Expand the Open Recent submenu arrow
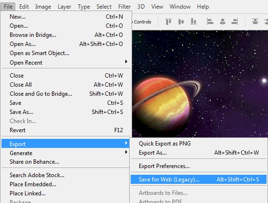The width and height of the screenshot is (268, 203). (x=126, y=62)
